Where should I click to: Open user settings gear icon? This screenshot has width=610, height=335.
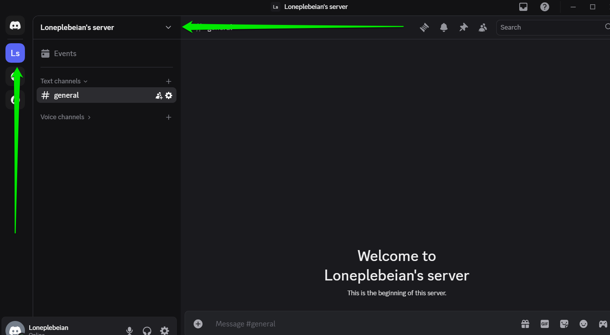point(165,330)
